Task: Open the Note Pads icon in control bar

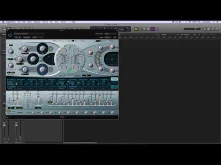Action: pos(209,29)
